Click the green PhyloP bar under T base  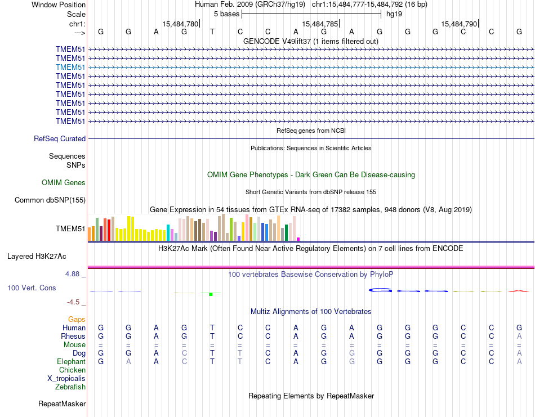211,294
